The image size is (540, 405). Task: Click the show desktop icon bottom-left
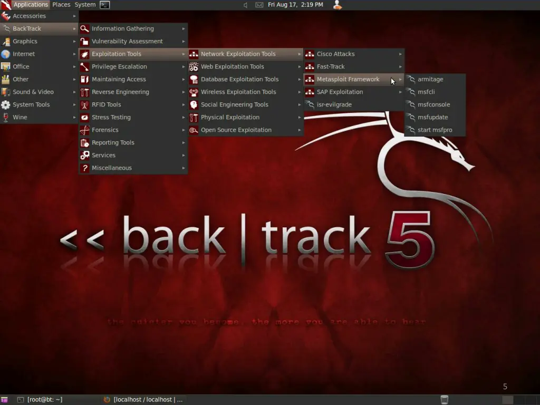click(x=4, y=400)
